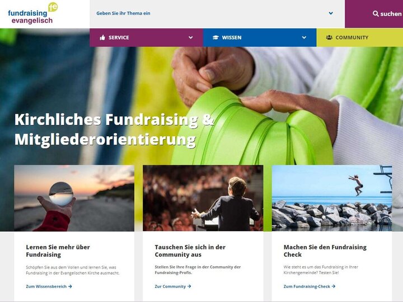The width and height of the screenshot is (403, 302).
Task: Click the fundraising evangelisch logo
Action: pyautogui.click(x=32, y=13)
